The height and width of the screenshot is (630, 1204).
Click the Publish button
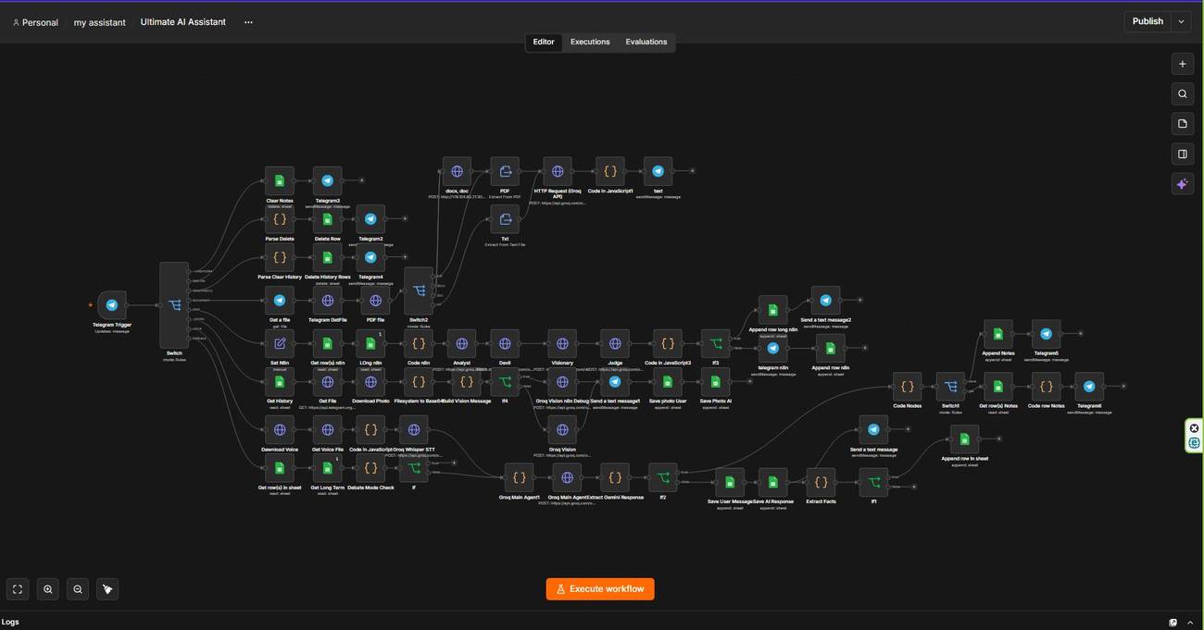(x=1148, y=21)
